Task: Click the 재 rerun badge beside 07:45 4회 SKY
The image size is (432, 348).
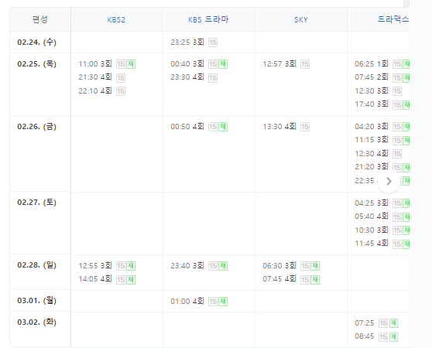Action: (315, 280)
